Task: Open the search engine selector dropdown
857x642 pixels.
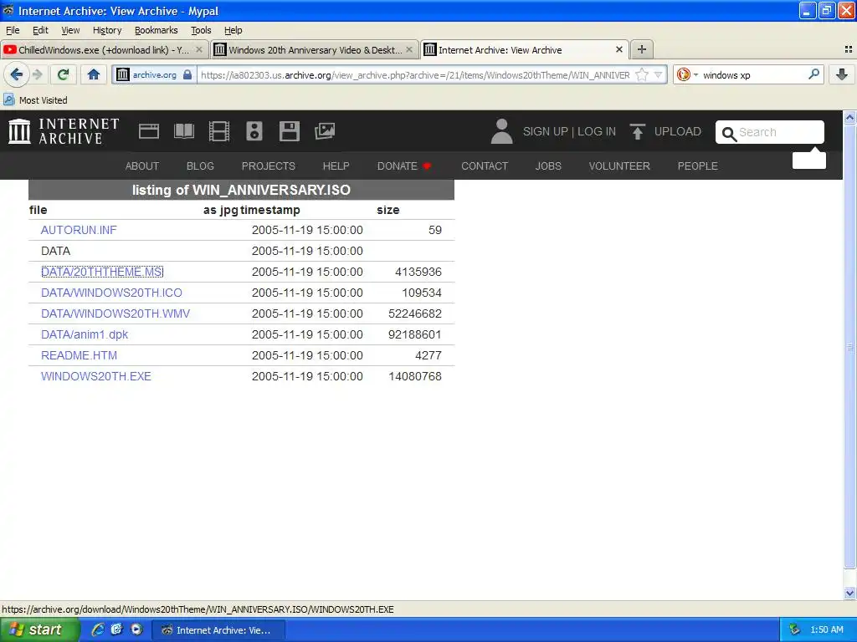Action: click(686, 74)
